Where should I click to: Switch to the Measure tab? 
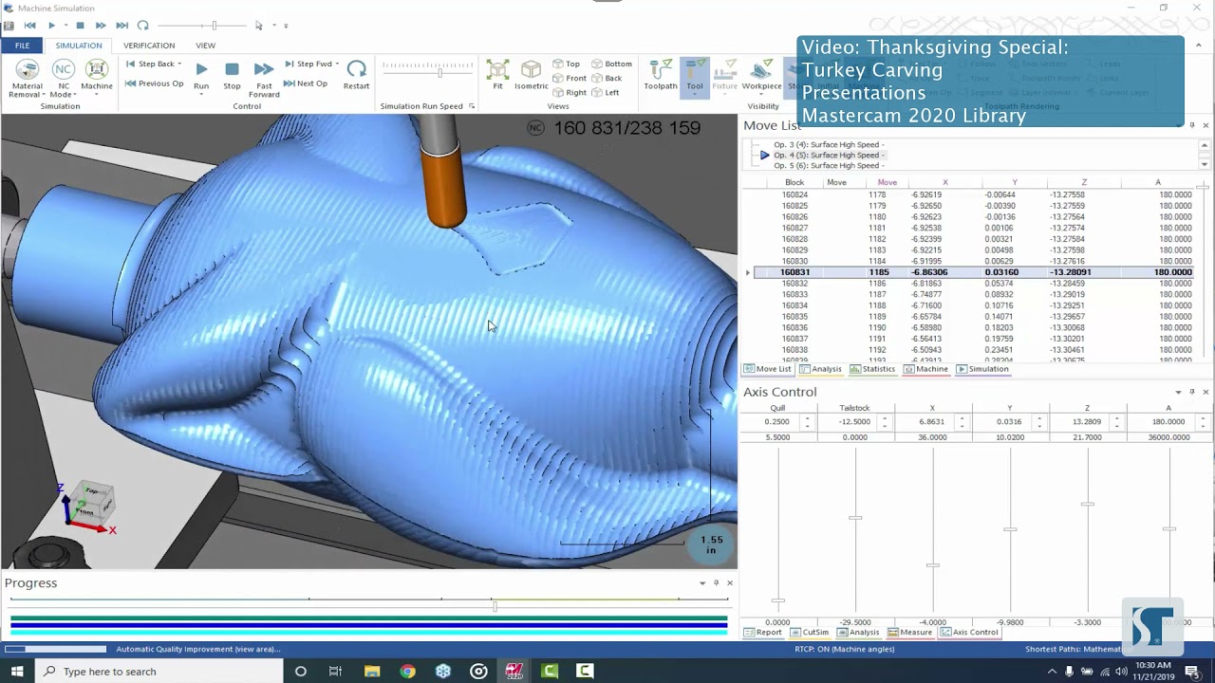point(909,632)
